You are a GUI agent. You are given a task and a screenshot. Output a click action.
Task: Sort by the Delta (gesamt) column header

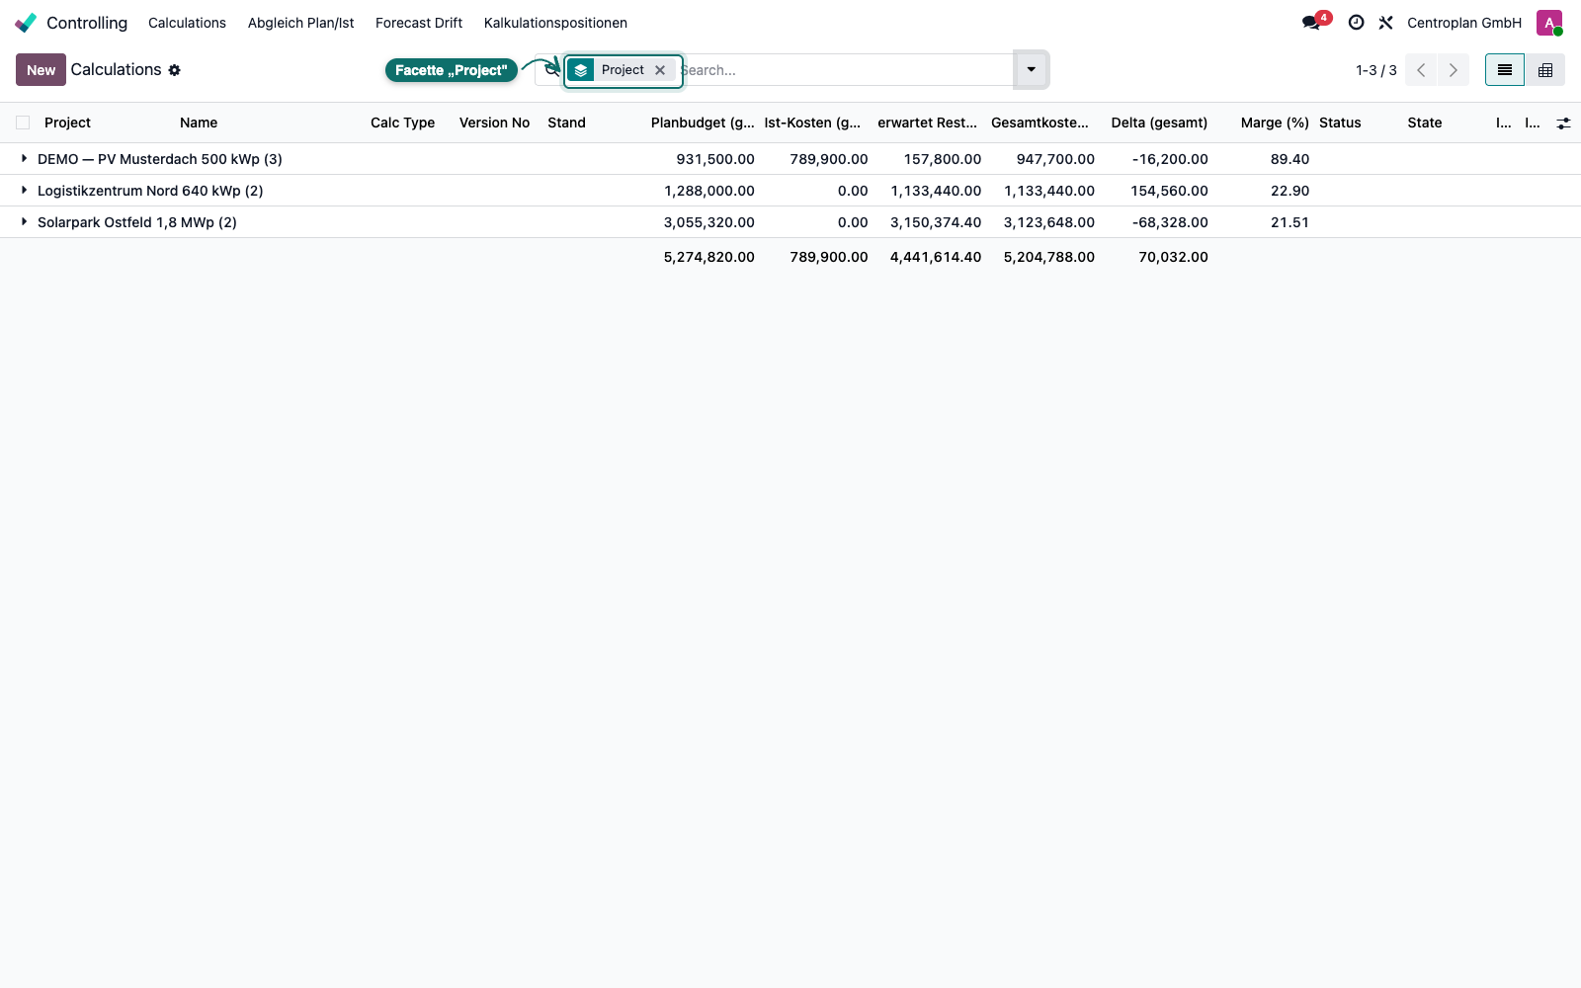(x=1159, y=123)
